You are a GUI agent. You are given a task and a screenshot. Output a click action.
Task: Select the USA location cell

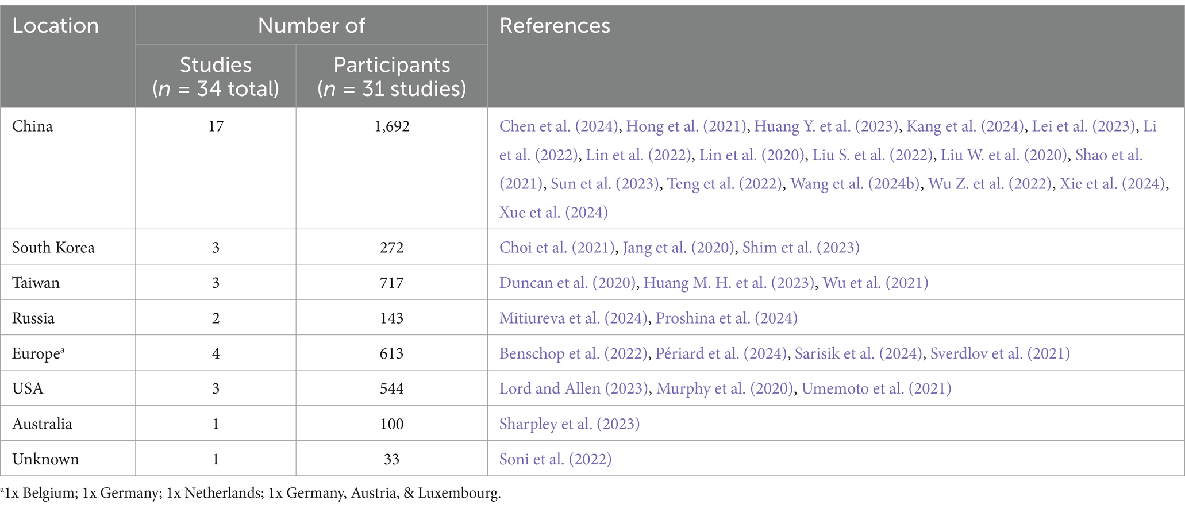click(x=68, y=388)
